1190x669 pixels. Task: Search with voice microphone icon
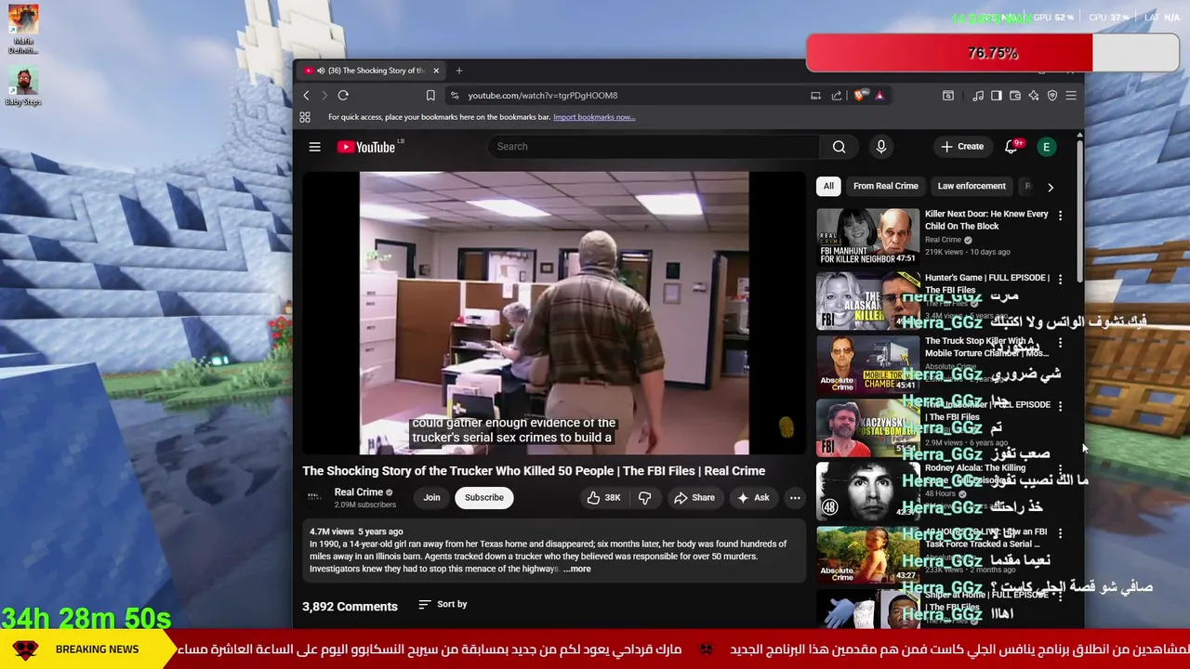click(x=881, y=147)
